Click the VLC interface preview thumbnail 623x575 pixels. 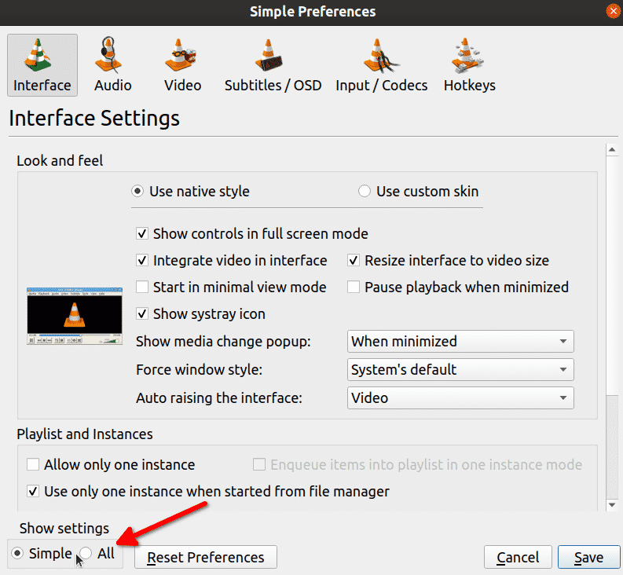pyautogui.click(x=75, y=316)
